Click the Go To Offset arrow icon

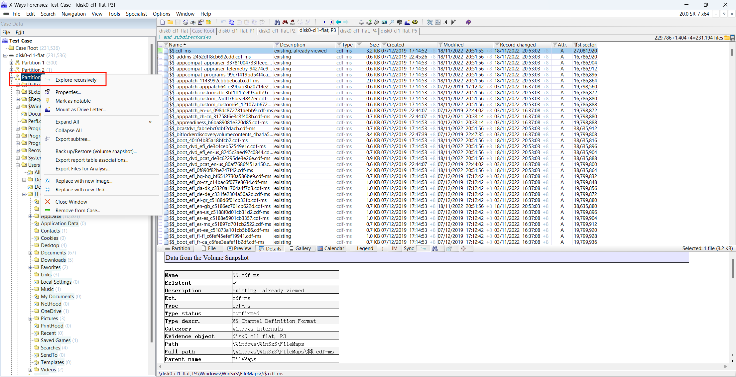323,22
